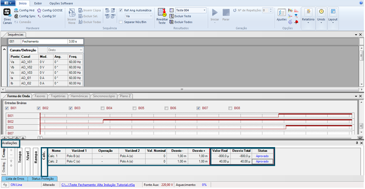Switch to the Exibir ribbon tab
The height and width of the screenshot is (189, 365).
point(38,3)
